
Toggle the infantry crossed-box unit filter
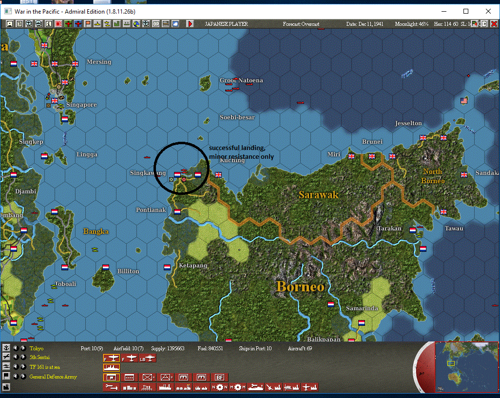click(x=147, y=377)
